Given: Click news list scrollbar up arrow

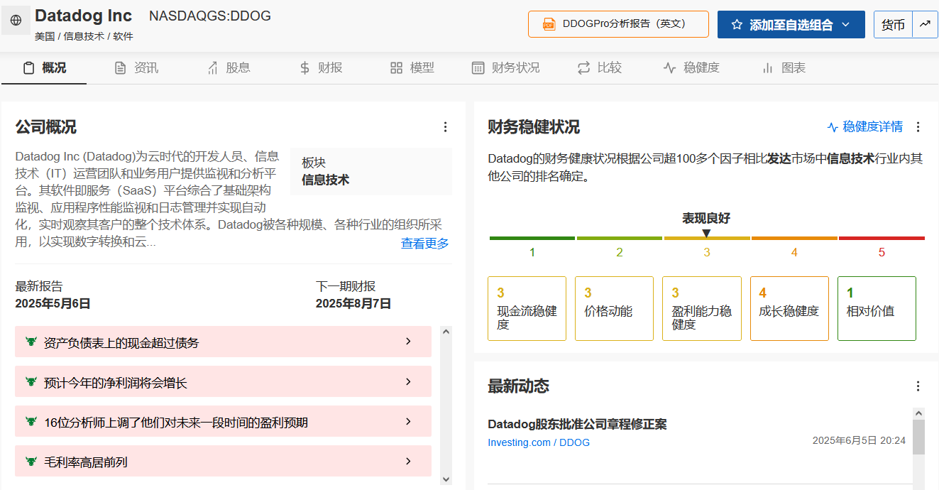Looking at the screenshot, I should point(919,413).
